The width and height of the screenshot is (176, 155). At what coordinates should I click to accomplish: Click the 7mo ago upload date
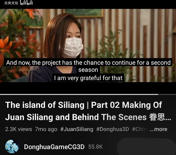46,129
